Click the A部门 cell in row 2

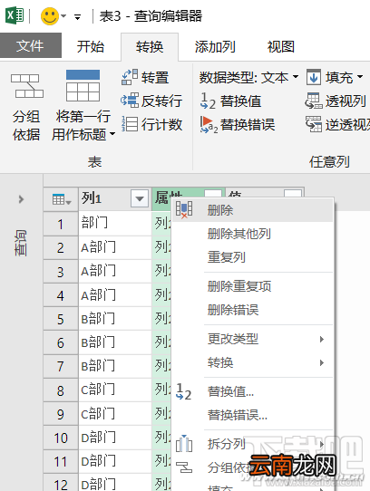tap(115, 247)
